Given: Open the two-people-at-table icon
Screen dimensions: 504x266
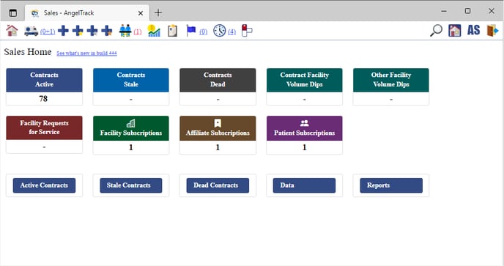Looking at the screenshot, I should coord(125,31).
